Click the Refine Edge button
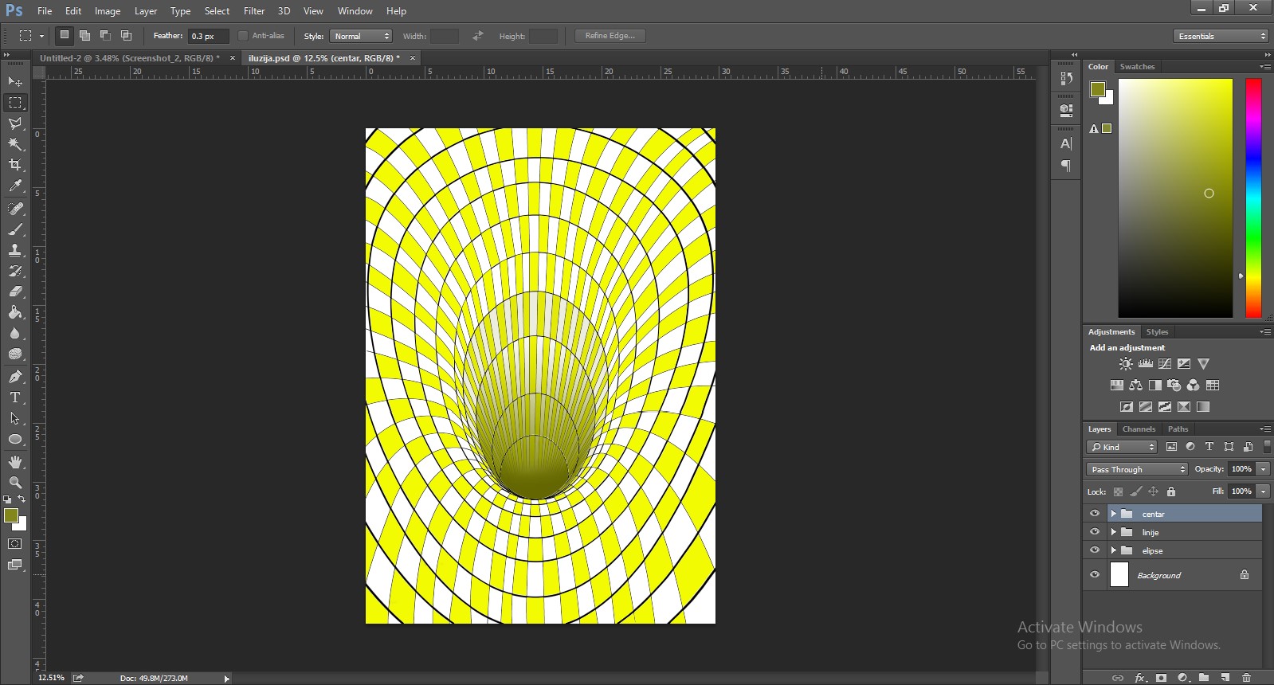This screenshot has width=1274, height=685. [610, 36]
